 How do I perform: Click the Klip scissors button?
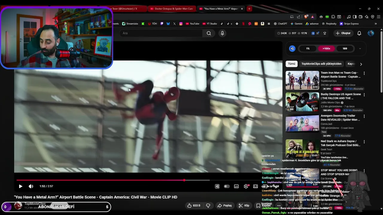coord(244,205)
